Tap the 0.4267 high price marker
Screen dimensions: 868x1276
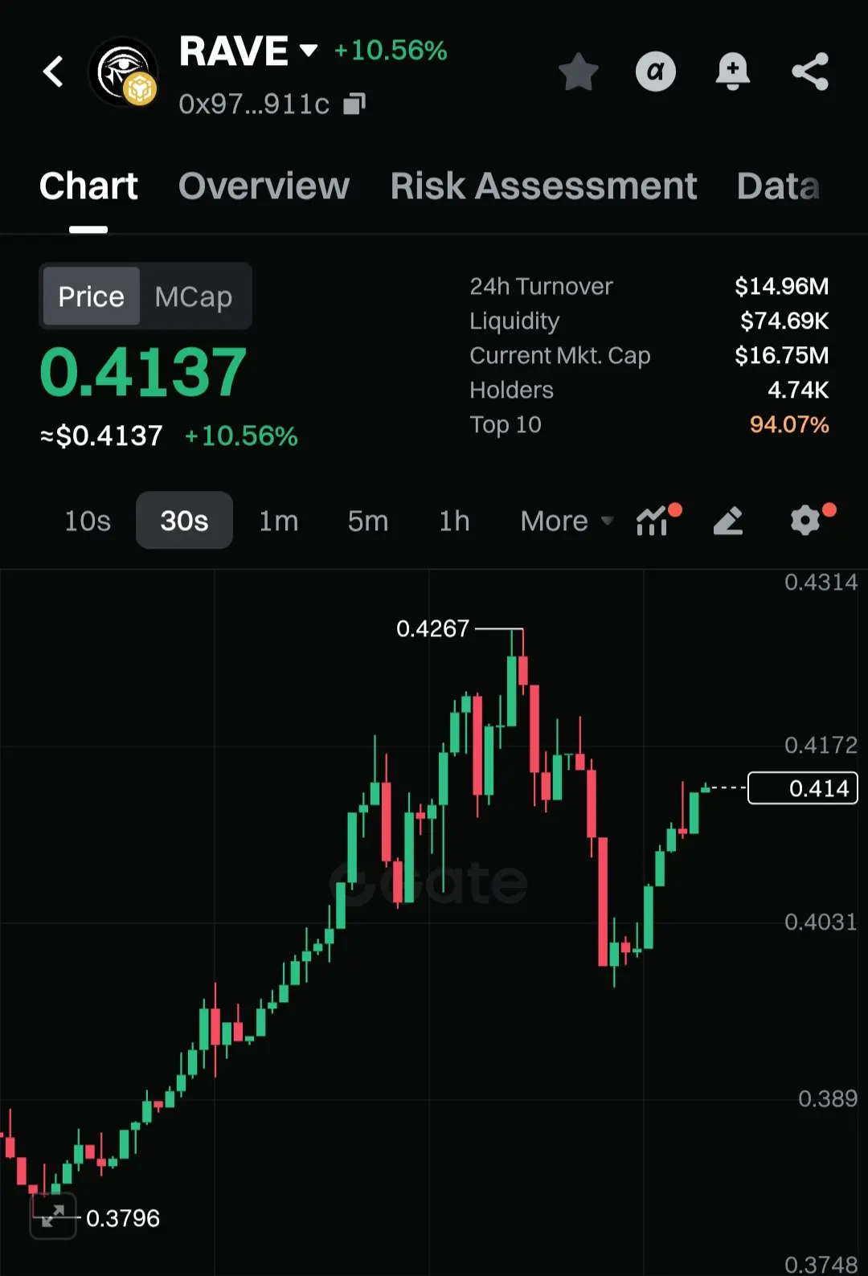[432, 628]
